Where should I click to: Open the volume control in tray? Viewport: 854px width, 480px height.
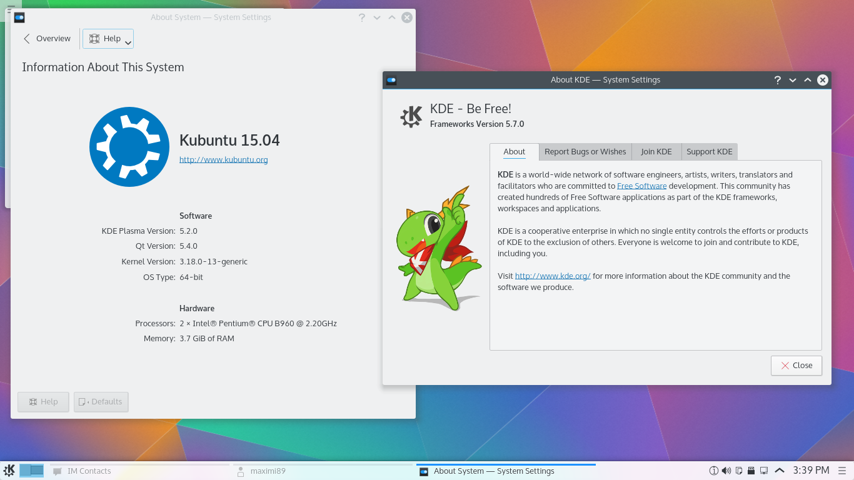pos(726,471)
